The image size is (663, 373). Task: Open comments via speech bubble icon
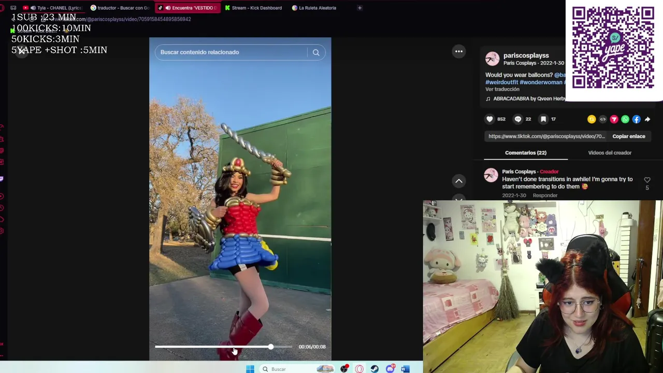coord(517,119)
